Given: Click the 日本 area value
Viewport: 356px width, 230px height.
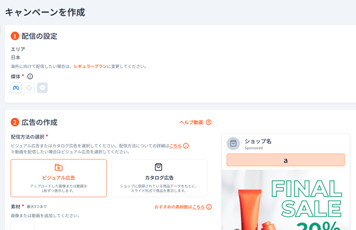Looking at the screenshot, I should 15,58.
